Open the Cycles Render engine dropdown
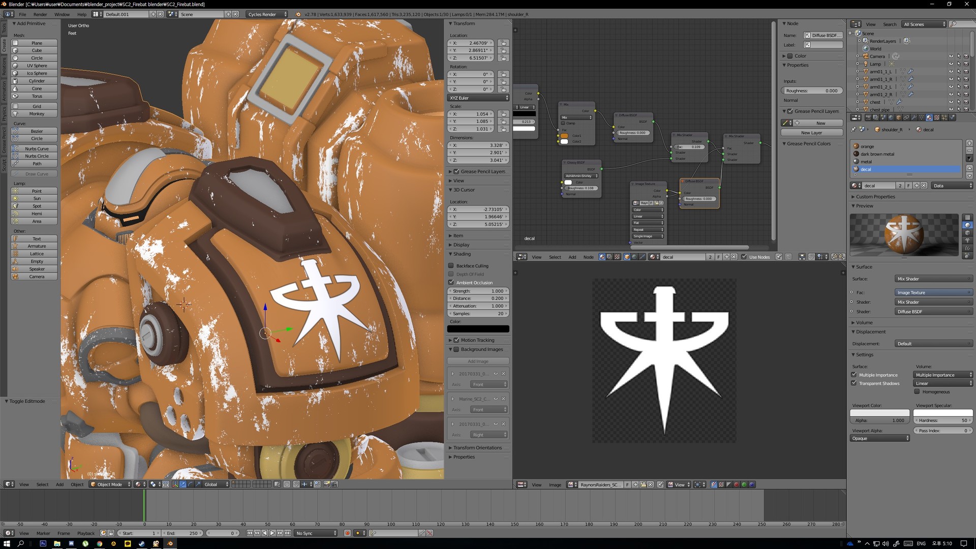Image resolution: width=976 pixels, height=549 pixels. coord(267,14)
